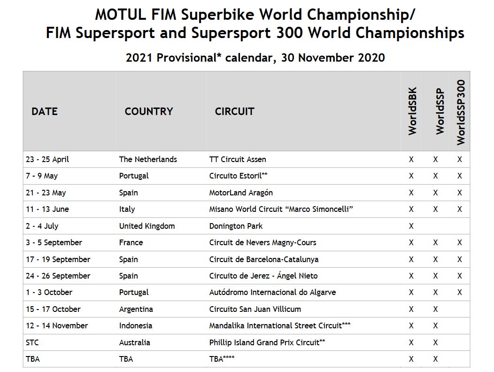
Task: Select the MotorLand Aragón cell
Action: click(241, 193)
